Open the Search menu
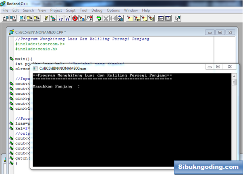The height and width of the screenshot is (175, 243). (28, 10)
